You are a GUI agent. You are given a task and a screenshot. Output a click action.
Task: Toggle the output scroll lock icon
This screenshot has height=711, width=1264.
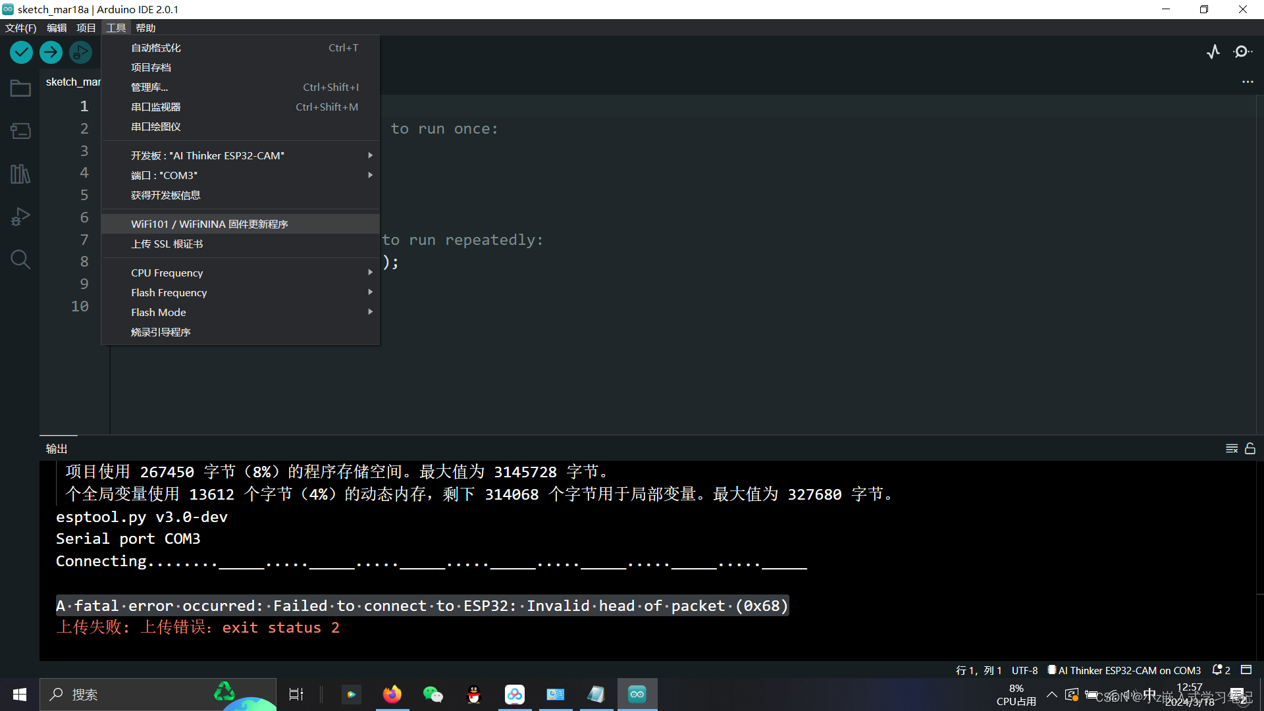(1250, 448)
